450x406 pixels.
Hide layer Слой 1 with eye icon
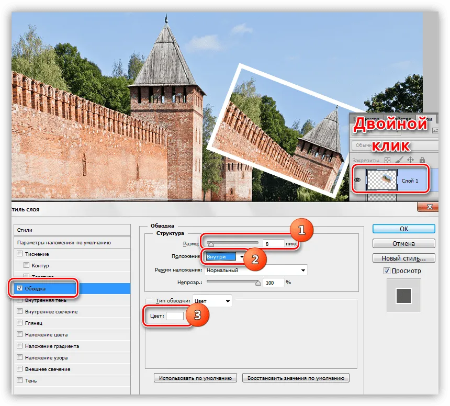tap(357, 180)
